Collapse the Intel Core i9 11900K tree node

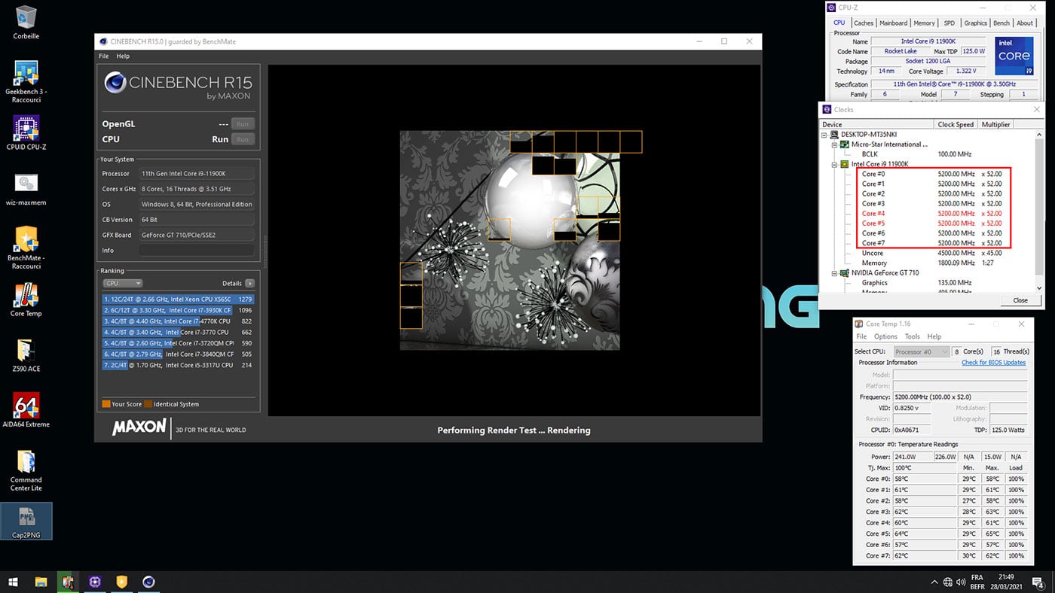pos(835,164)
